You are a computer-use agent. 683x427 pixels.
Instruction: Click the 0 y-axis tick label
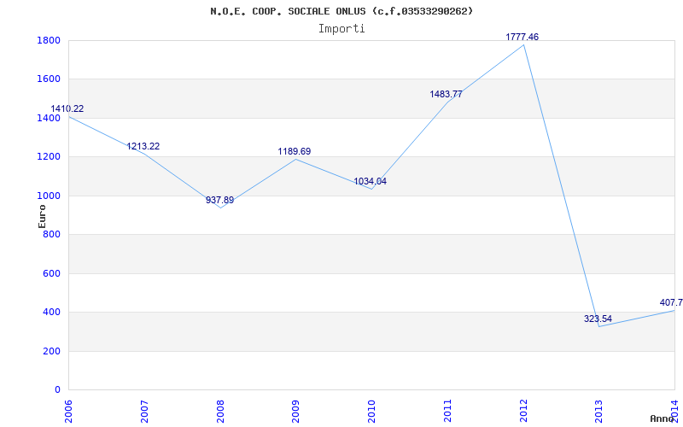57,390
